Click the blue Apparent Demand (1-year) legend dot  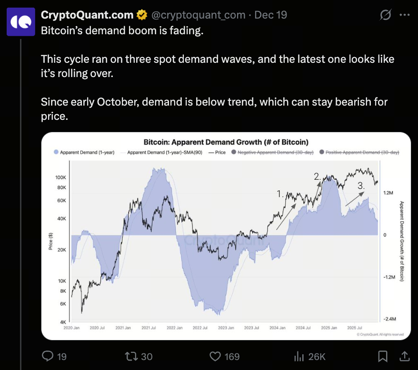56,152
